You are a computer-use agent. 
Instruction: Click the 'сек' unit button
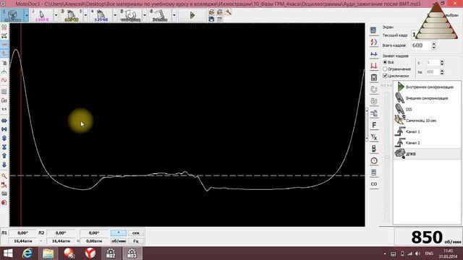click(x=136, y=233)
